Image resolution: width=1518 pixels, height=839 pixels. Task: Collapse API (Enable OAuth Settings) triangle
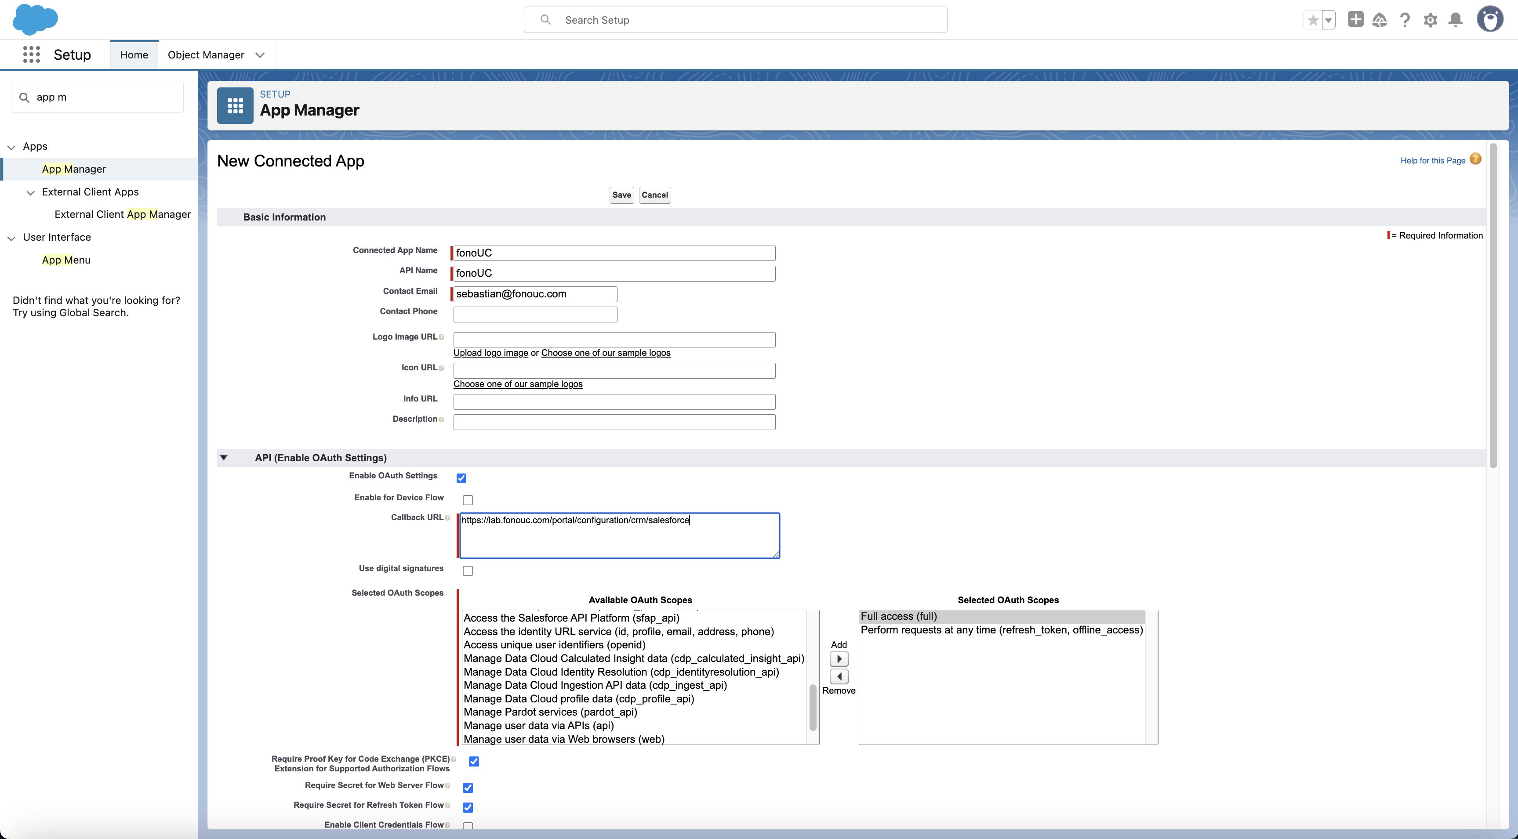pos(224,457)
